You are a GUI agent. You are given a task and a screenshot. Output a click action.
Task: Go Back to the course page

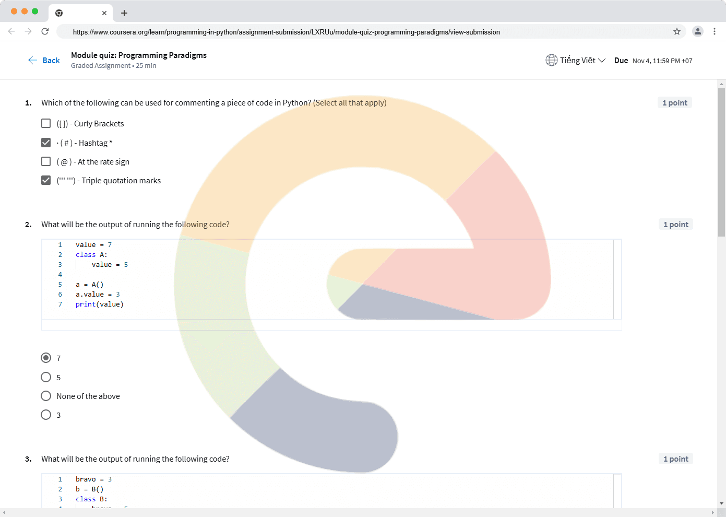(x=44, y=61)
